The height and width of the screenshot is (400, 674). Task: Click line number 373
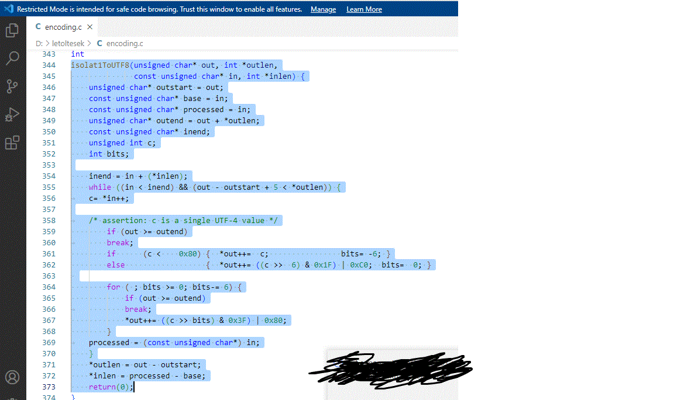tap(49, 387)
